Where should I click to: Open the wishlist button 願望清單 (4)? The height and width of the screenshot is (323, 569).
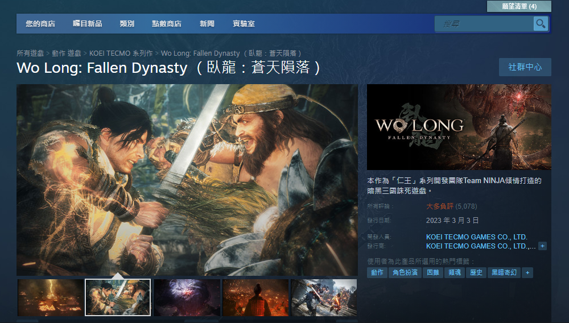coord(519,6)
